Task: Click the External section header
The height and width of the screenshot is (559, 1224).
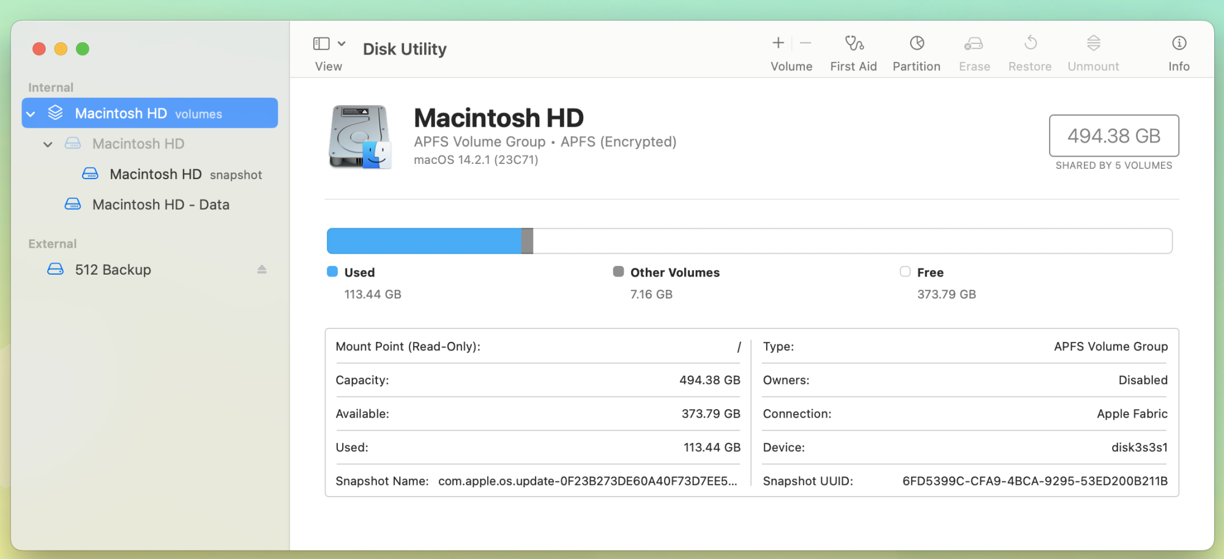Action: [53, 243]
